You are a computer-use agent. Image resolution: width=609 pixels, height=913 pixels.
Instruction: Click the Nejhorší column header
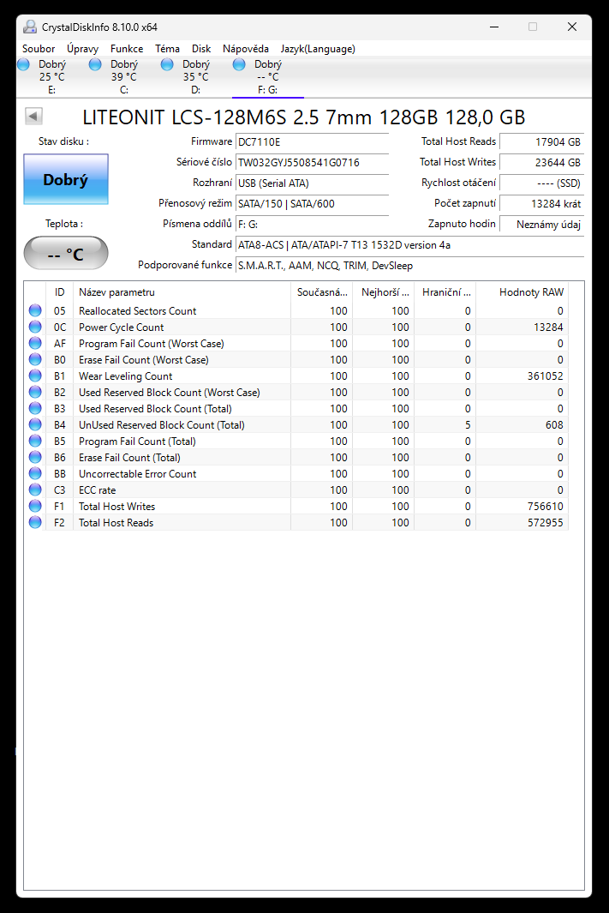[x=384, y=292]
